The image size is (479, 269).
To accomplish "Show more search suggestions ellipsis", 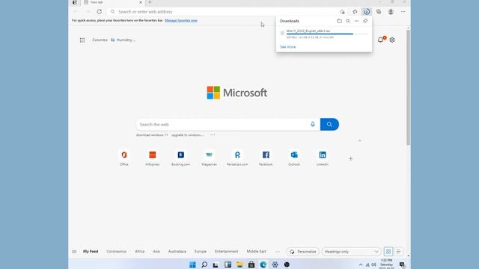I will [213, 134].
